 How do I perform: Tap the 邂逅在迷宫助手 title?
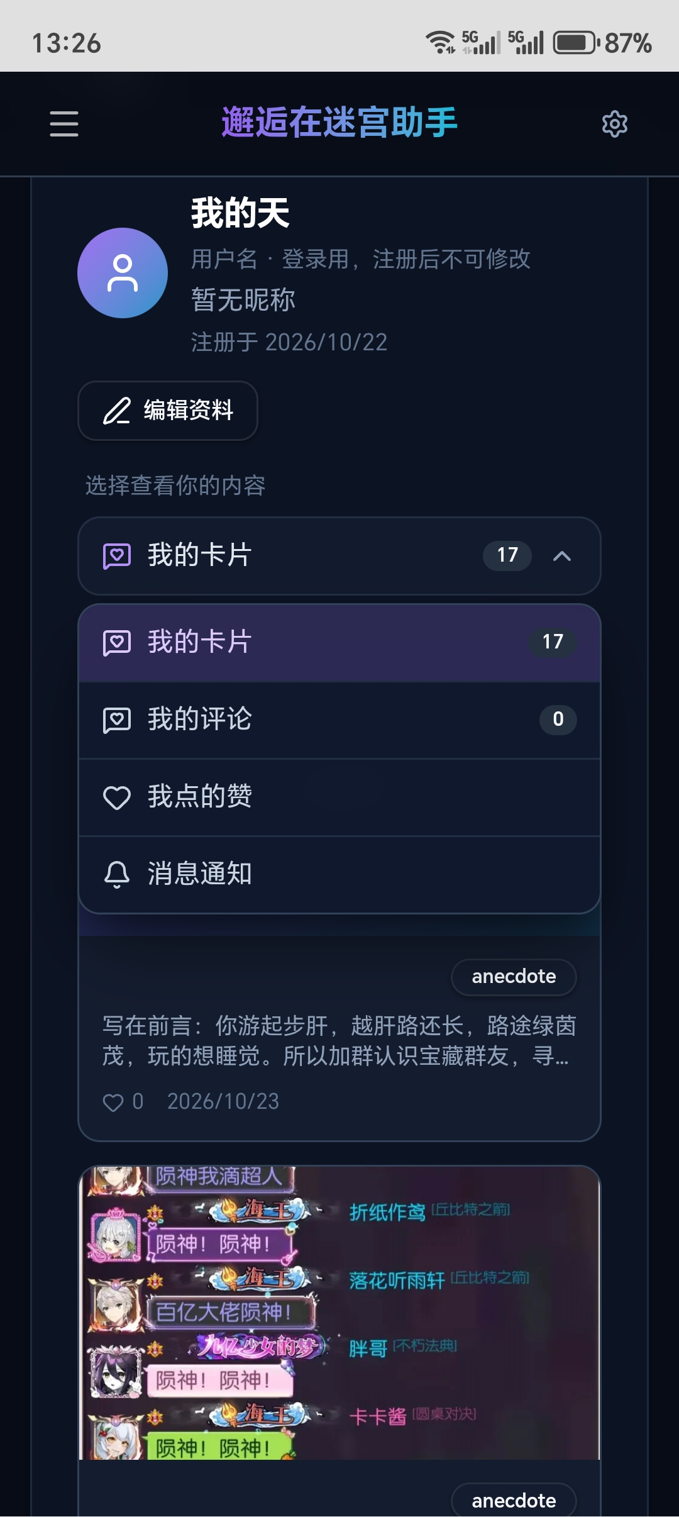click(x=339, y=123)
